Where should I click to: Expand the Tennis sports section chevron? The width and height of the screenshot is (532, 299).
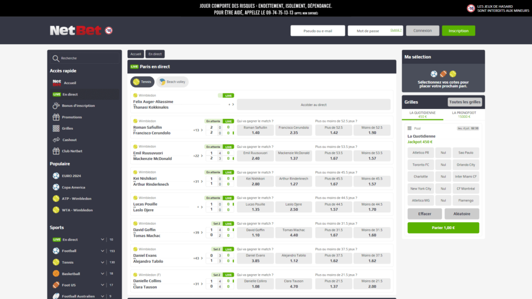pyautogui.click(x=102, y=262)
